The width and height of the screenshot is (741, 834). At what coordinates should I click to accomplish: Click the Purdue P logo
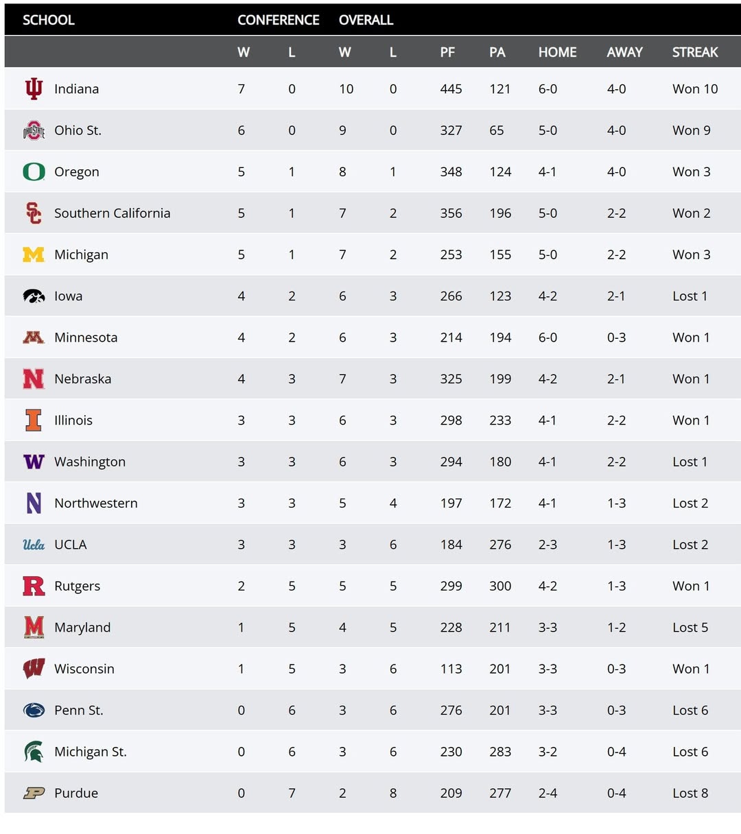click(34, 793)
